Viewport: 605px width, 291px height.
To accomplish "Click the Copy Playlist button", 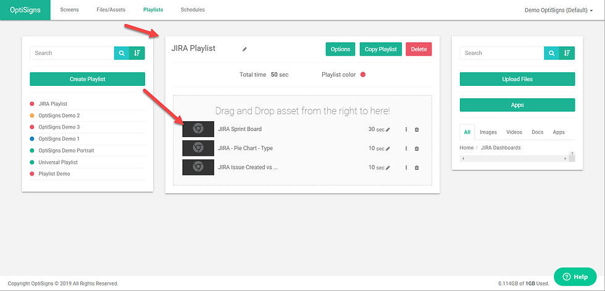I will [381, 49].
